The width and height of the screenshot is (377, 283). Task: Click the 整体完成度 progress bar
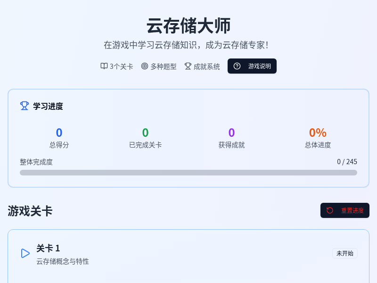(188, 172)
